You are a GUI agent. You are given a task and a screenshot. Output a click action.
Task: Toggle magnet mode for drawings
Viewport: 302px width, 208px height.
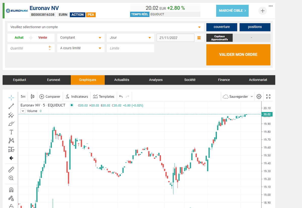[x=11, y=190]
